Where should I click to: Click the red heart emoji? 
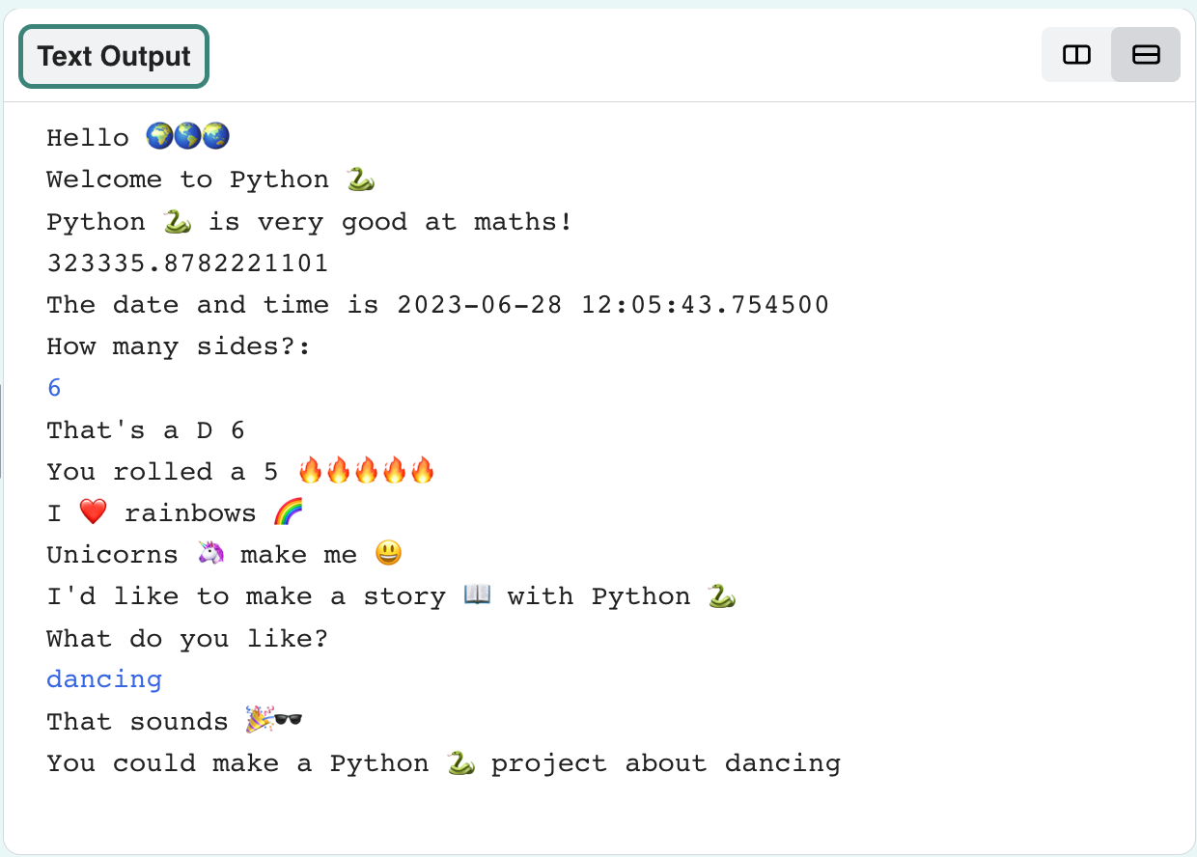coord(93,511)
